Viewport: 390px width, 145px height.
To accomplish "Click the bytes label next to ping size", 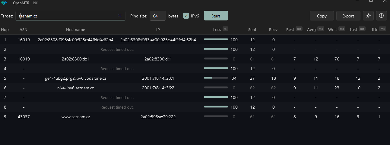I will point(173,16).
